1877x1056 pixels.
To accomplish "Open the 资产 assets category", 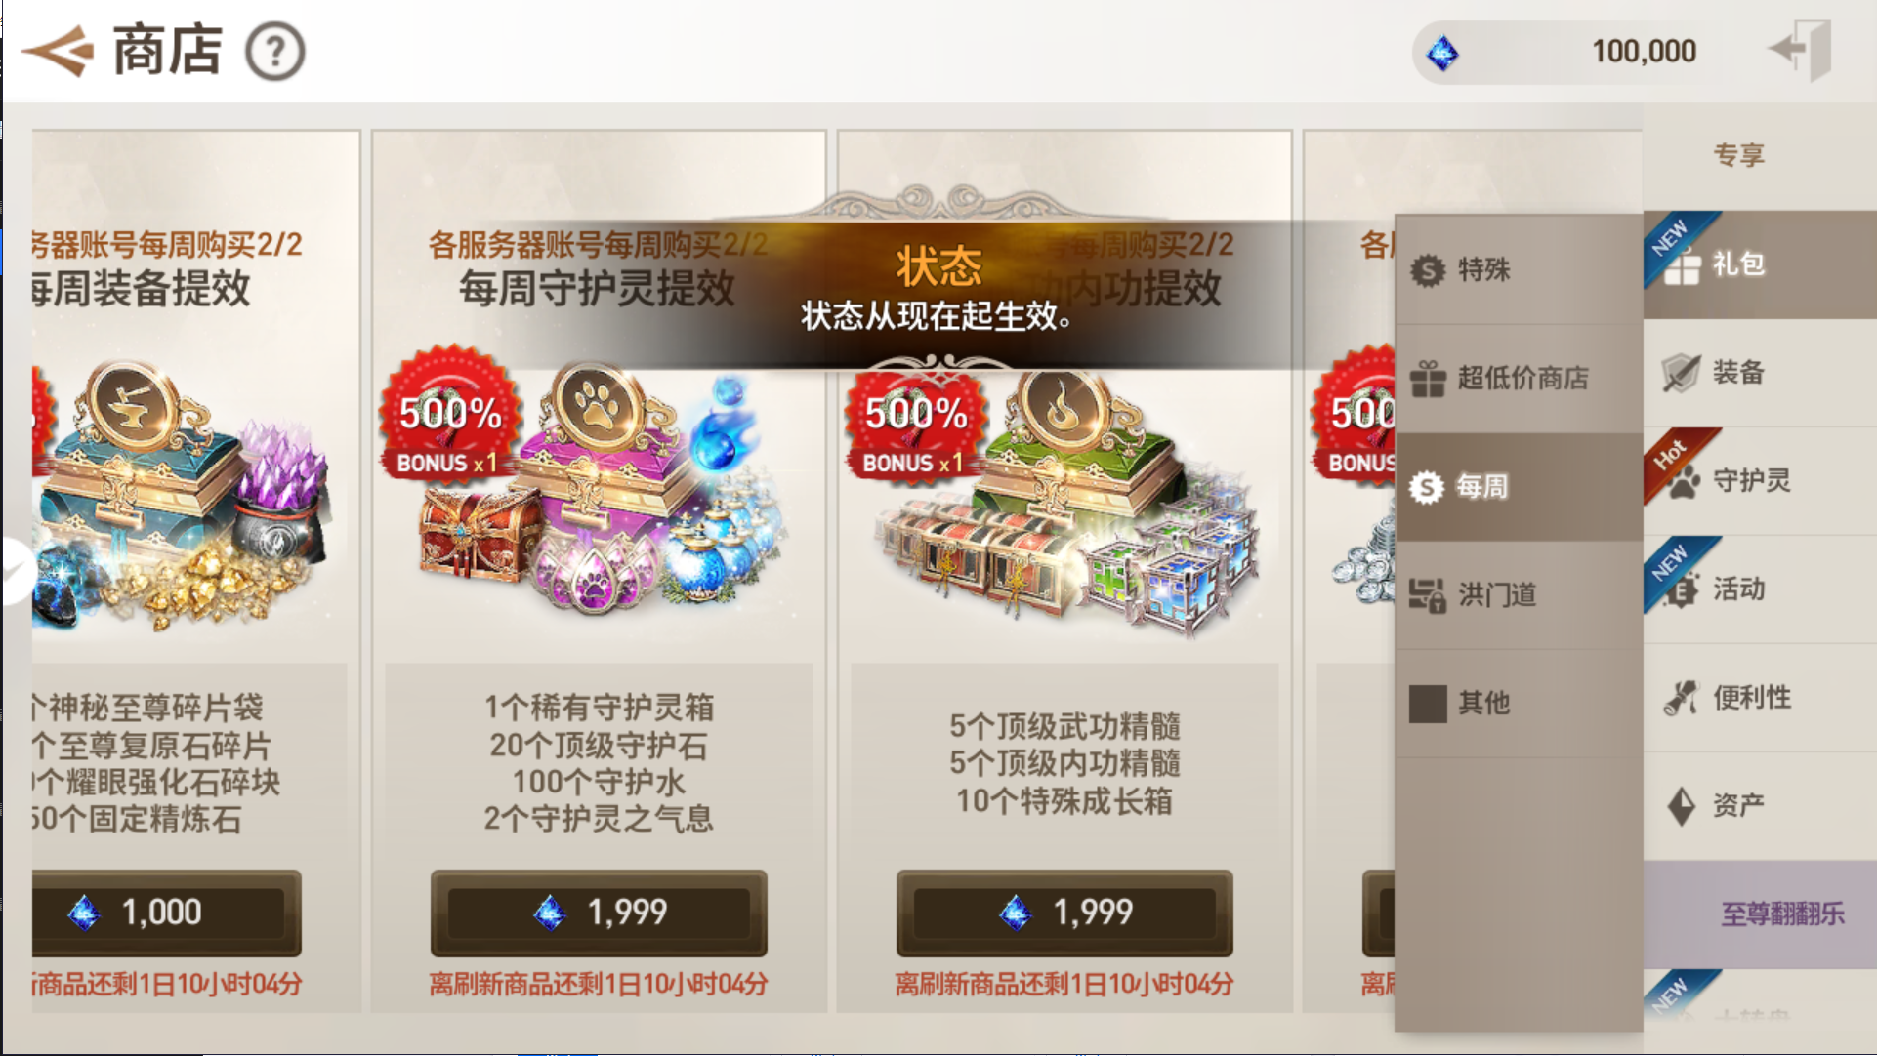I will point(1760,806).
